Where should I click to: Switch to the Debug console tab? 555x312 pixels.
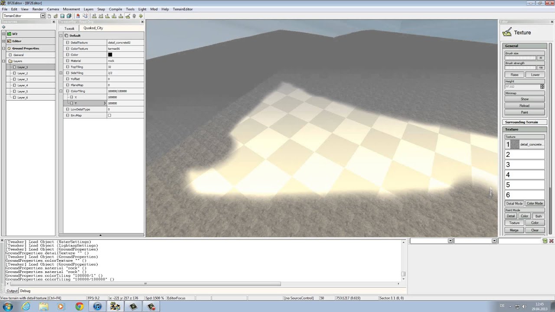pos(25,291)
